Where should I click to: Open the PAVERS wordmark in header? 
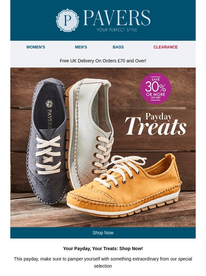coord(117,17)
